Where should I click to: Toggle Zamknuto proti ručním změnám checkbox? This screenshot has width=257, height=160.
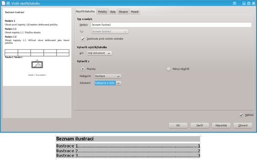[83, 39]
